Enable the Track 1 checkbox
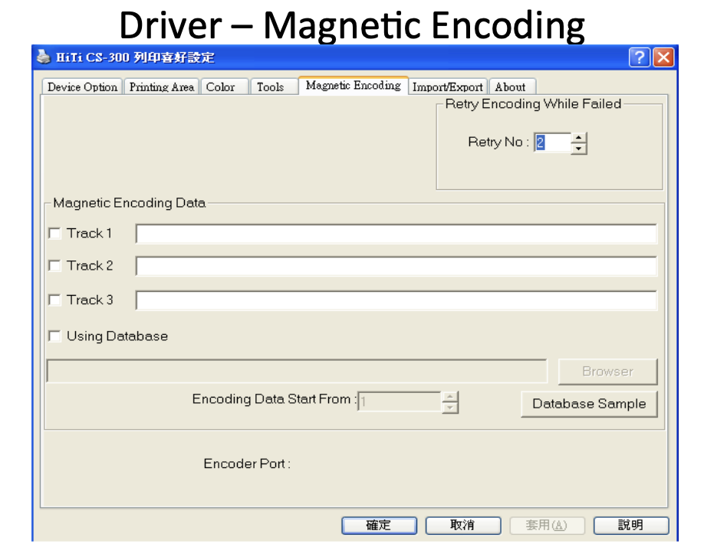This screenshot has height=547, width=704. (54, 233)
